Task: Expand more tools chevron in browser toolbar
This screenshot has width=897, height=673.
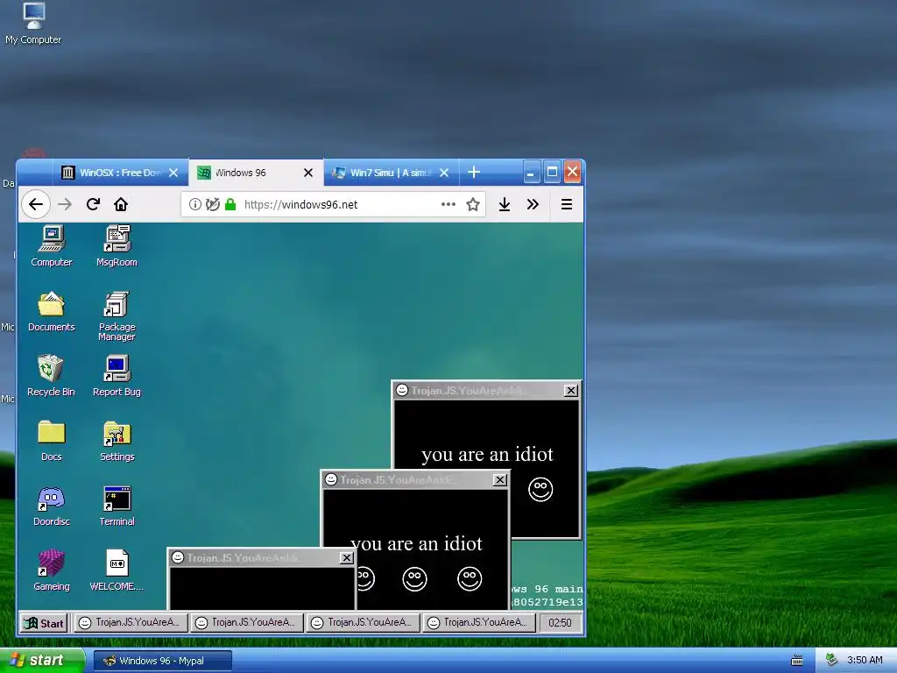Action: click(533, 204)
